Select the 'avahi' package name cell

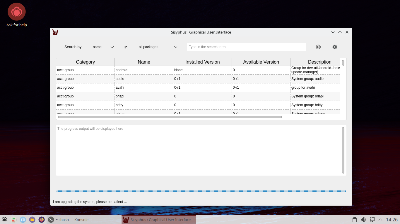(144, 87)
